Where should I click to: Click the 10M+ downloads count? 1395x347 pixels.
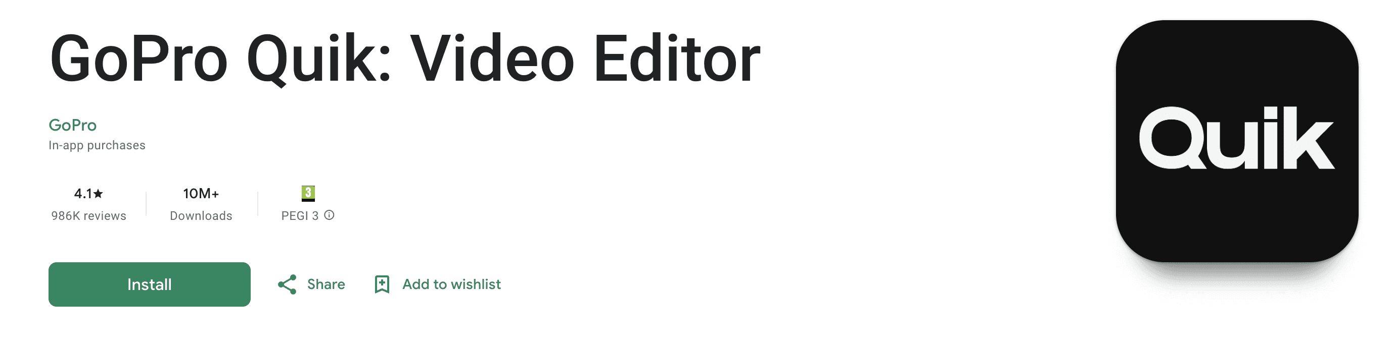[201, 194]
